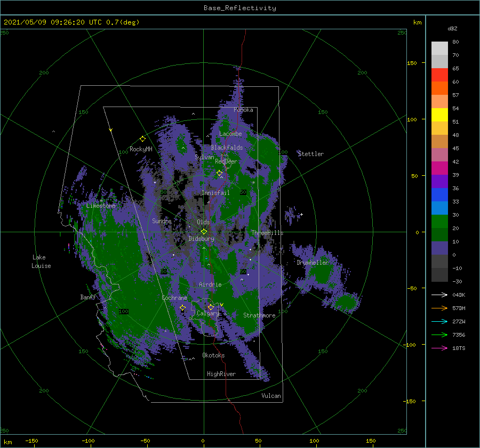This screenshot has width=480, height=448.
Task: Click the RockyMH label
Action: pyautogui.click(x=141, y=149)
